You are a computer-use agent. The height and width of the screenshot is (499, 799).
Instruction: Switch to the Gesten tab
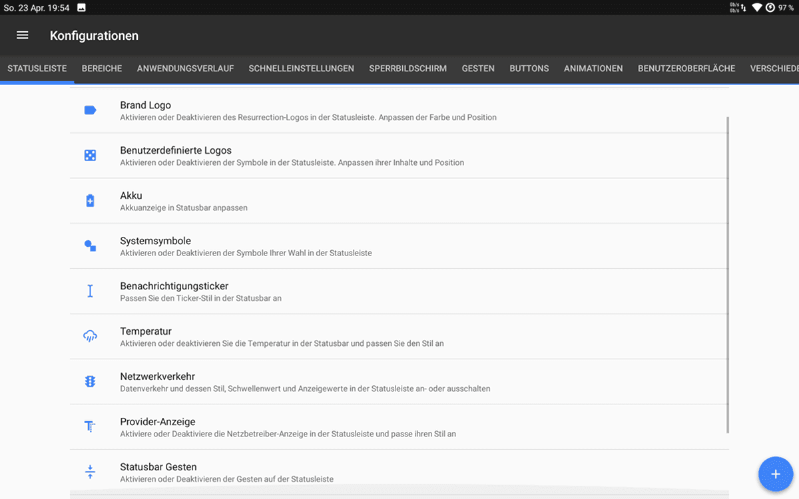(x=478, y=69)
